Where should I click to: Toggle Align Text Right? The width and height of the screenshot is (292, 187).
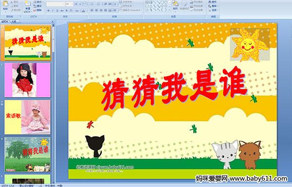tap(101, 10)
